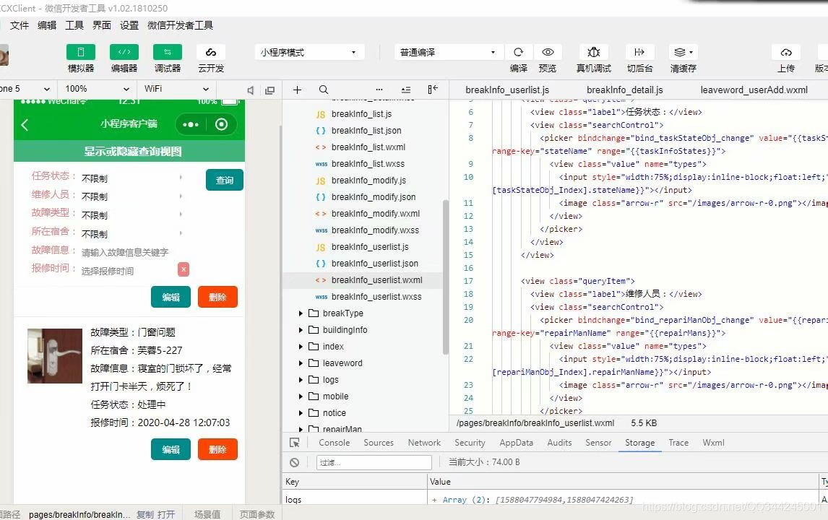Expand the mobile folder

coord(301,396)
